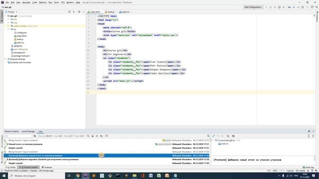The width and height of the screenshot is (319, 179).
Task: Click the go to hash/branch/tag icon
Action: point(101,136)
